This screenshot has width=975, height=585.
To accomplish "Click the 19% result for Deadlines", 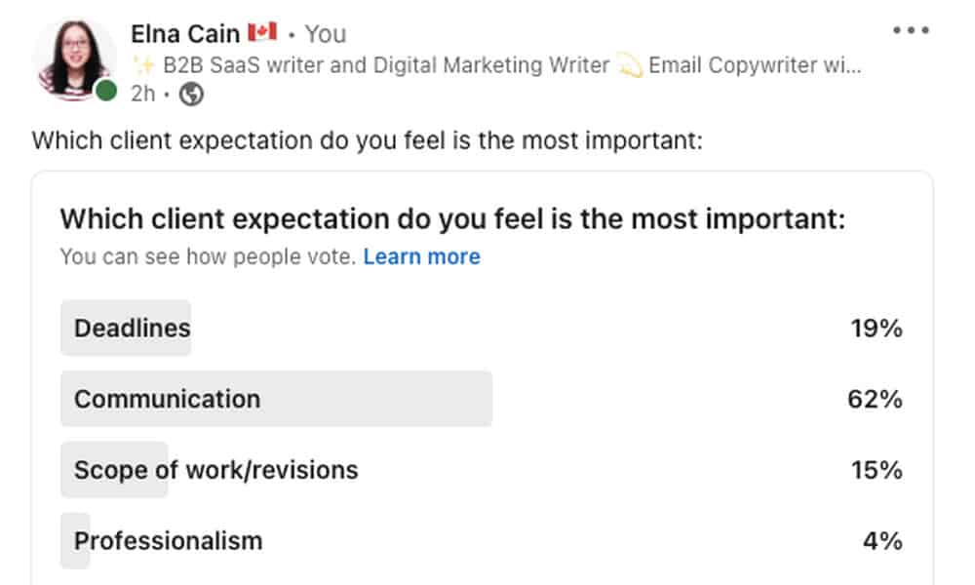I will (876, 328).
